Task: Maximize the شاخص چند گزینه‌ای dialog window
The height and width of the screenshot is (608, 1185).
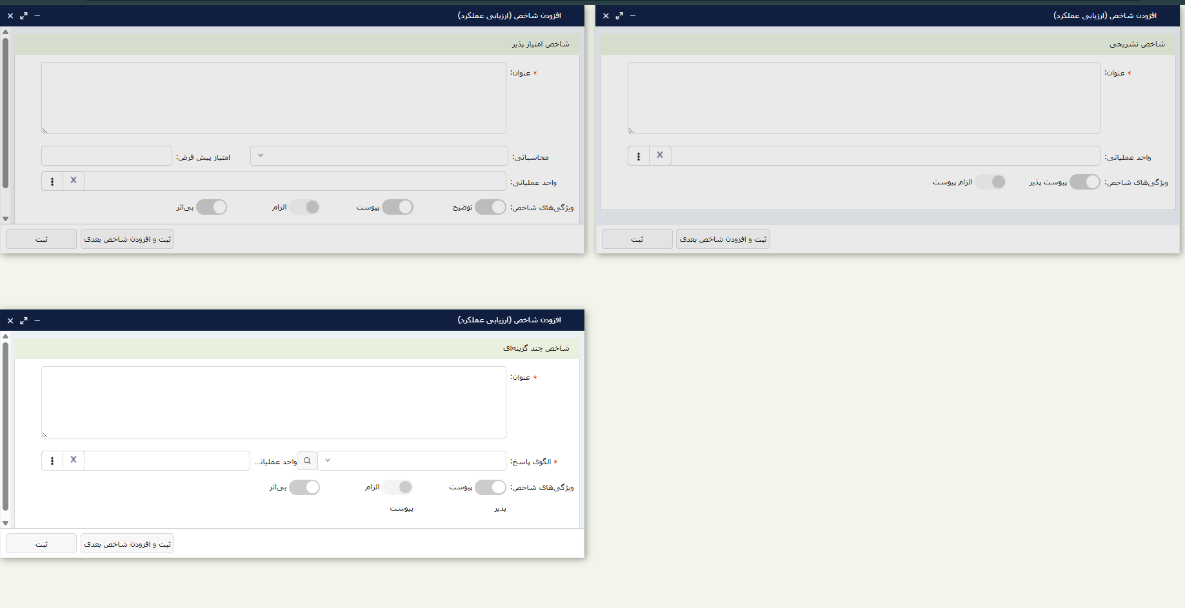Action: click(24, 320)
